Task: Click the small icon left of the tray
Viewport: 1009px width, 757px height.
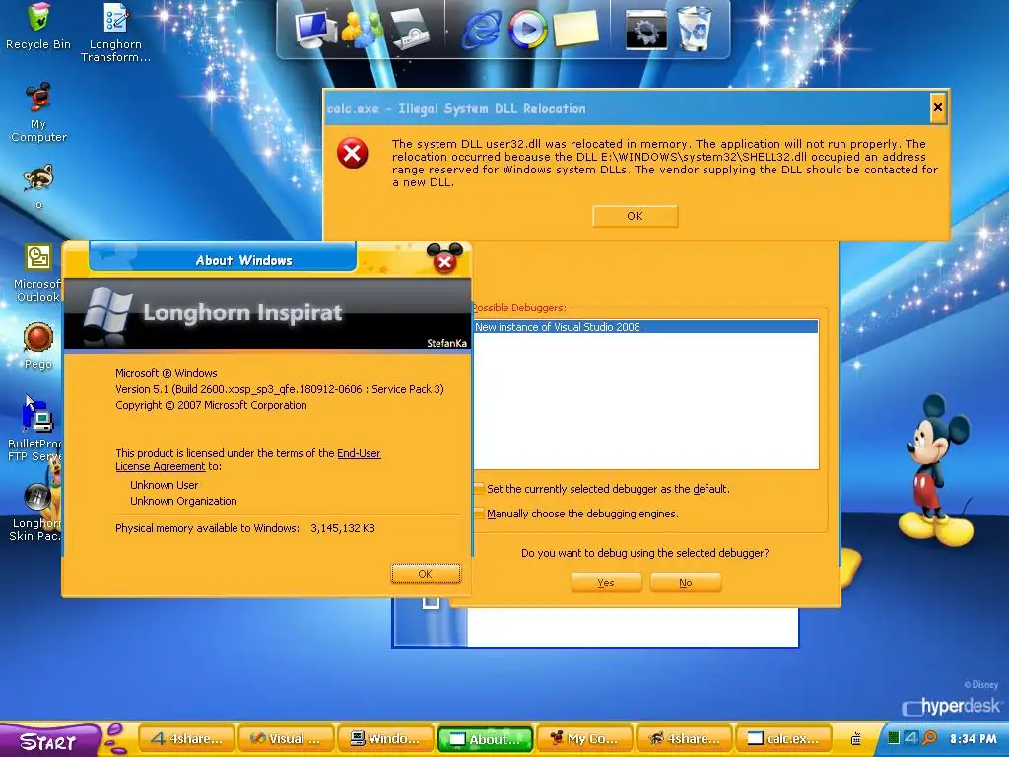Action: [x=856, y=739]
